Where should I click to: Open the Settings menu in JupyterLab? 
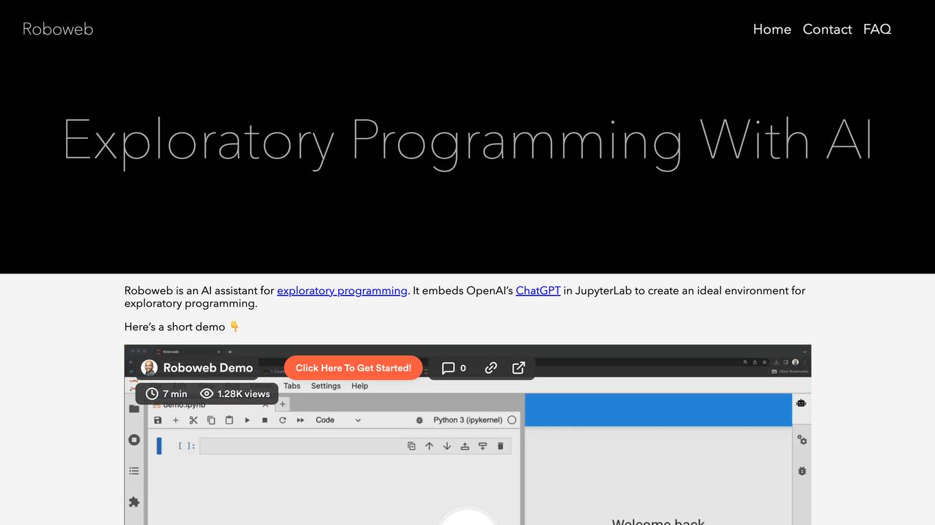(326, 386)
